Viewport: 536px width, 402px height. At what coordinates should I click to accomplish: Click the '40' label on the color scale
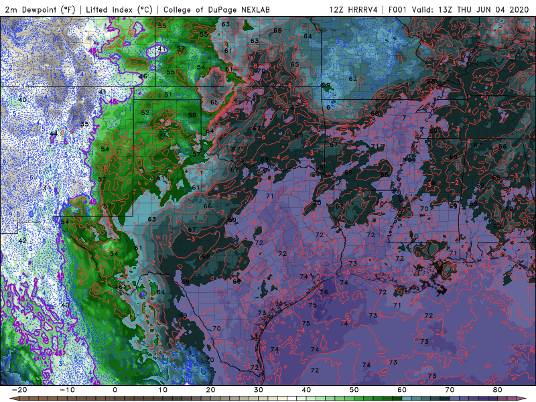pyautogui.click(x=306, y=390)
